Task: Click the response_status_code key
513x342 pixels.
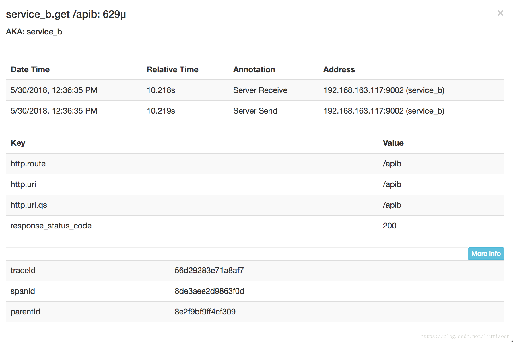Action: tap(51, 226)
